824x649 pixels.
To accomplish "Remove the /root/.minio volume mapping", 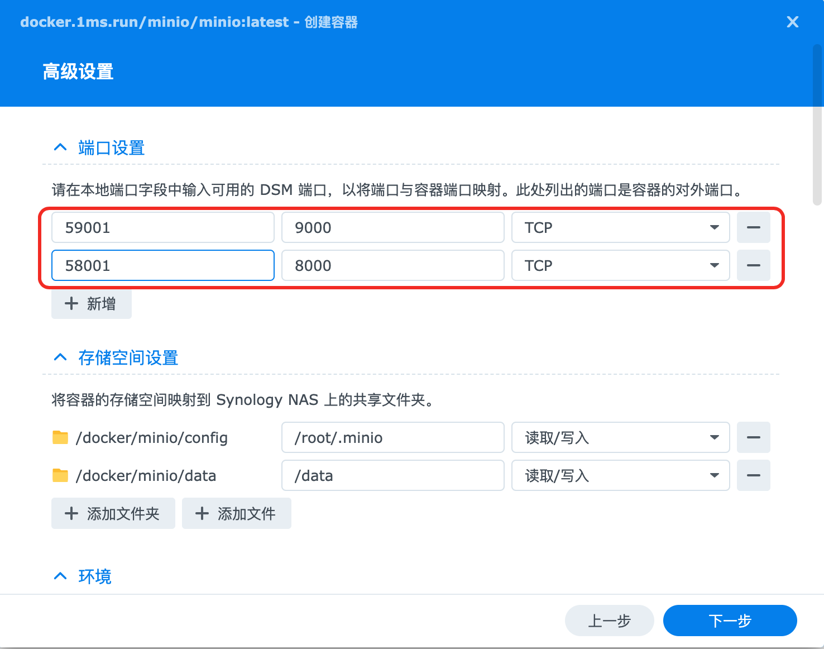I will (753, 437).
